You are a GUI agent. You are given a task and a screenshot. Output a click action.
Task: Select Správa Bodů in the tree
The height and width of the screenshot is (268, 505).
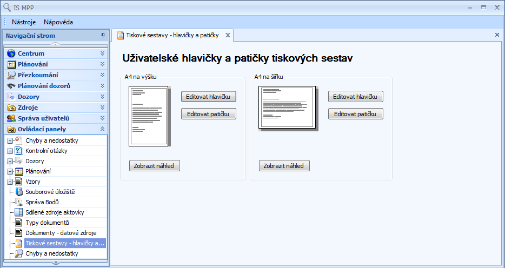click(x=42, y=202)
